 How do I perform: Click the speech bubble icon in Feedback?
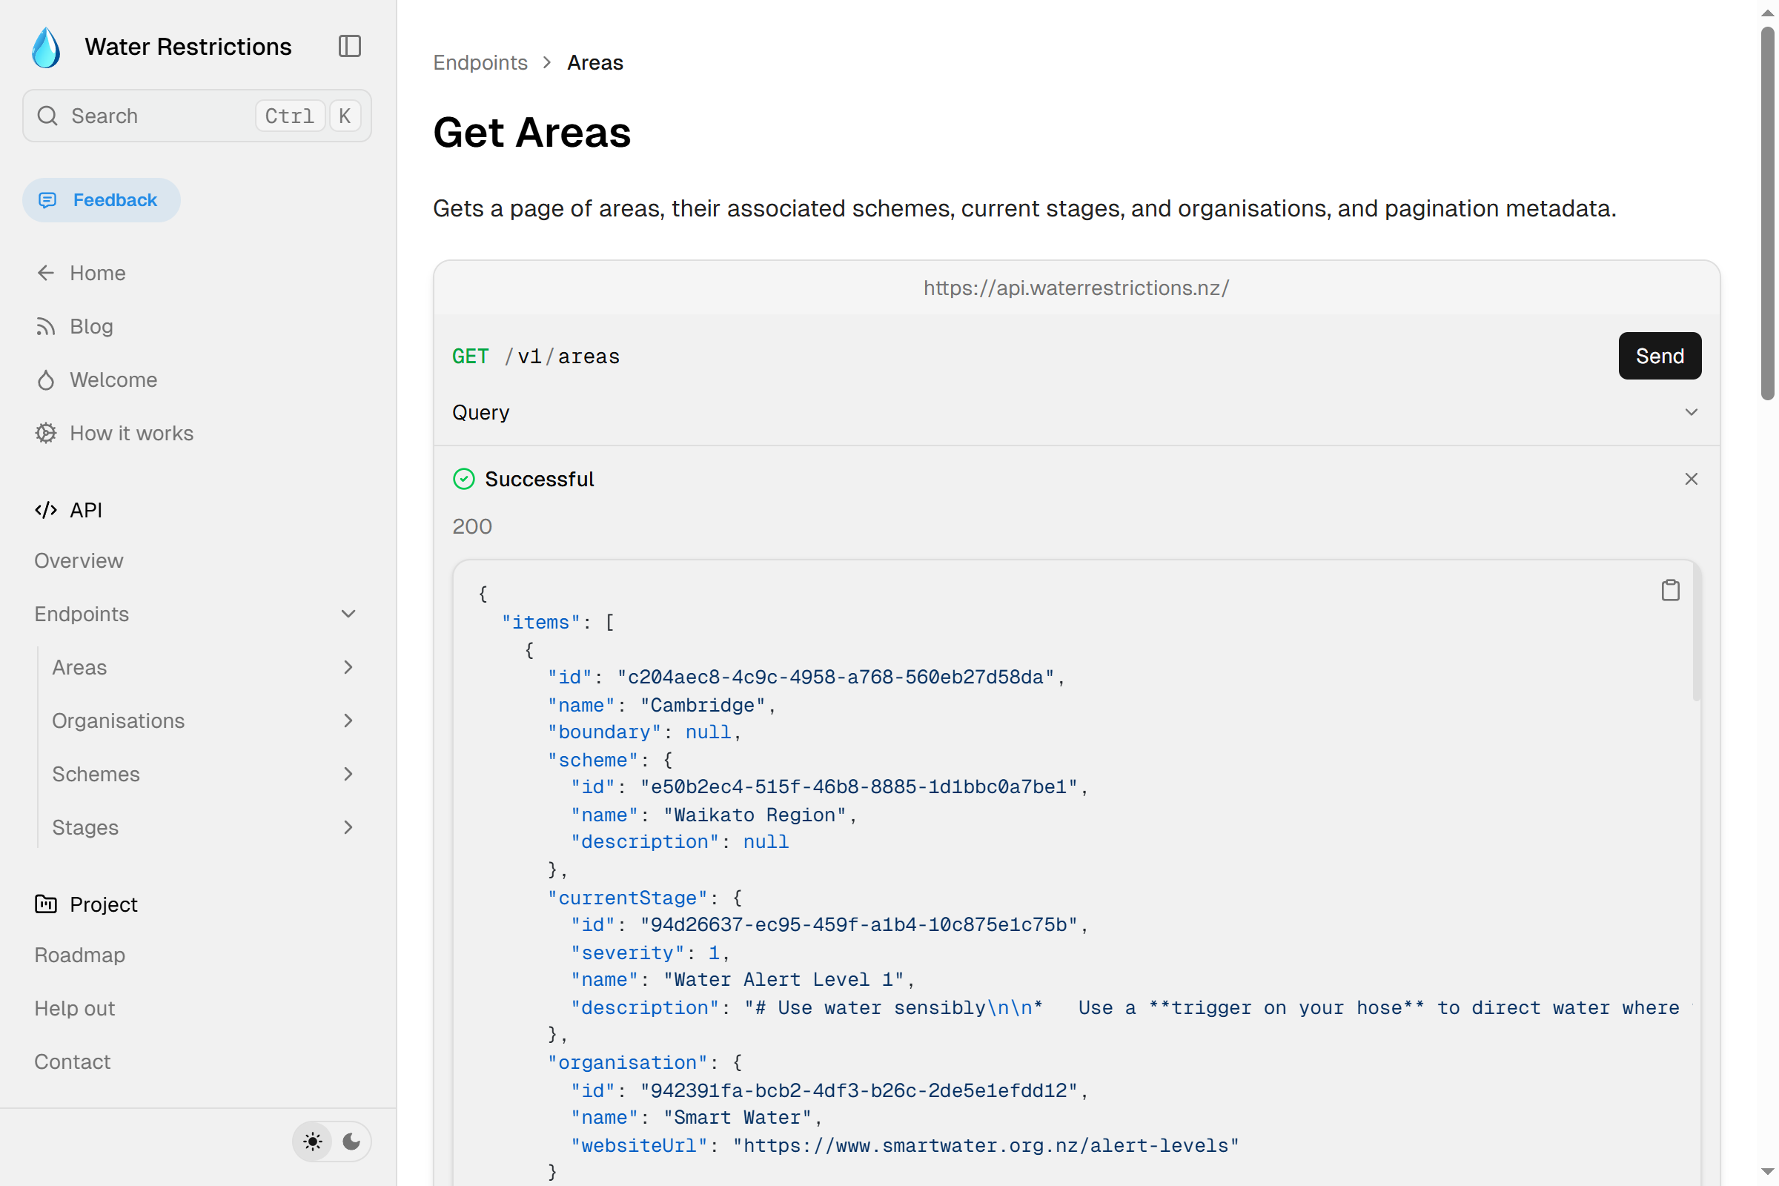[47, 199]
